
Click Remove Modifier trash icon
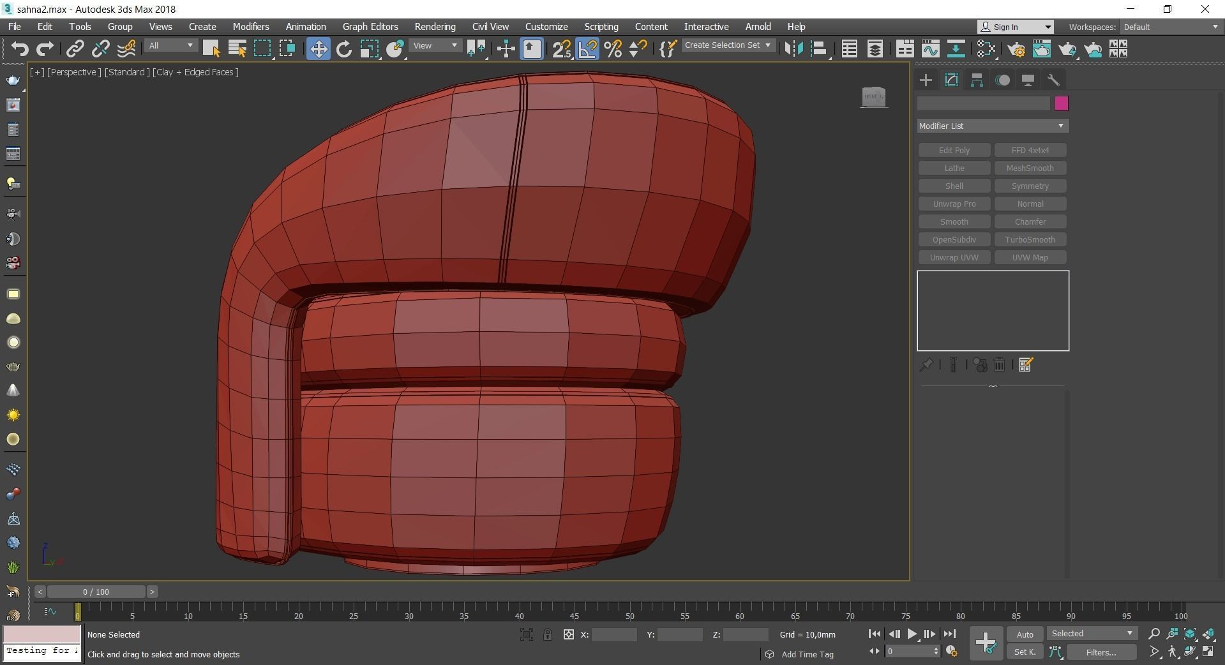[1000, 365]
